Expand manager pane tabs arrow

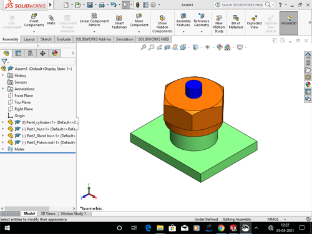pos(73,53)
